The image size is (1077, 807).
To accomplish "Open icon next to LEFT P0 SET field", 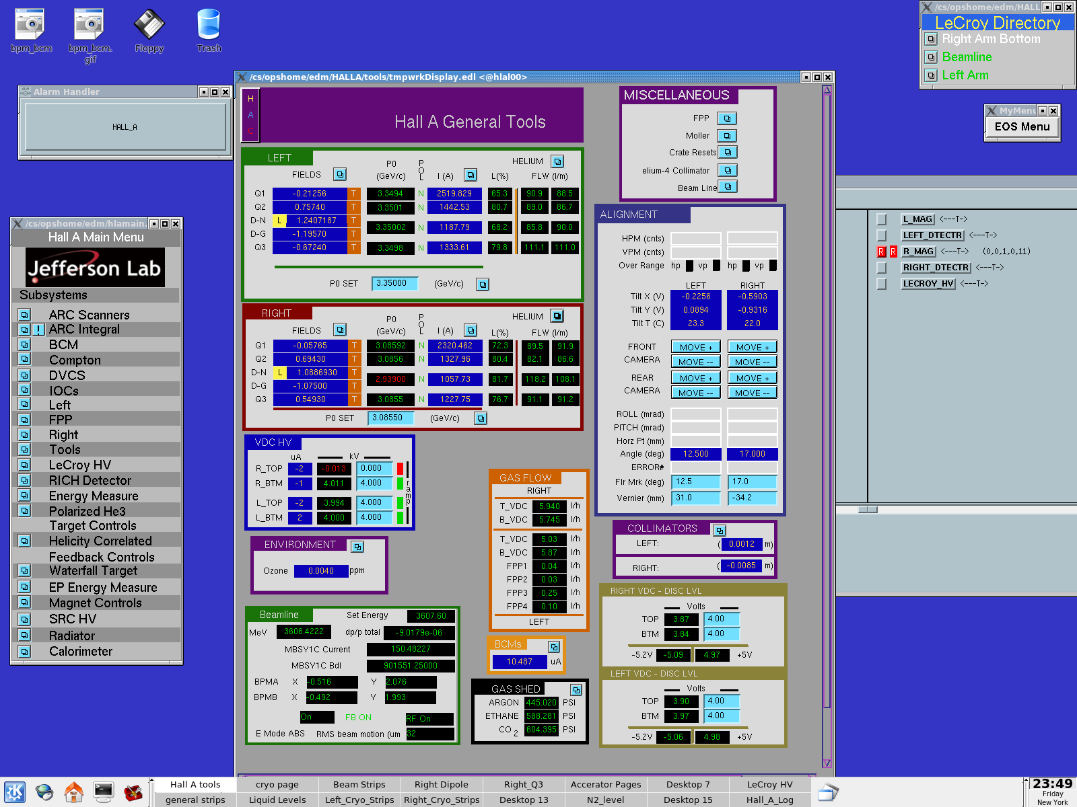I will coord(483,284).
